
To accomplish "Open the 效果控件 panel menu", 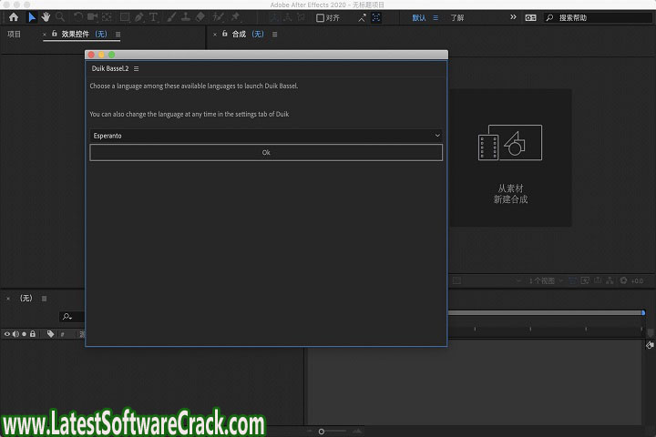I will 118,35.
